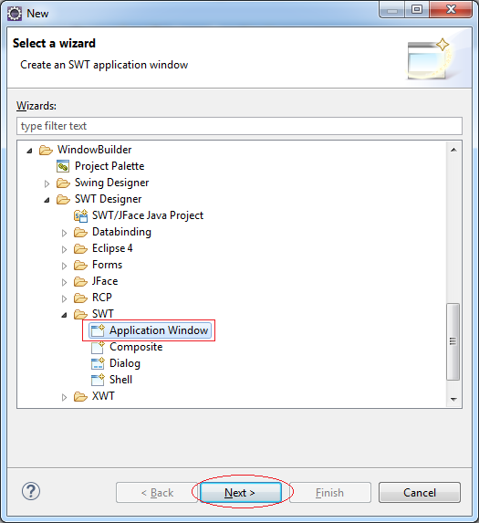Click the type filter text field
The width and height of the screenshot is (479, 523).
click(x=239, y=126)
